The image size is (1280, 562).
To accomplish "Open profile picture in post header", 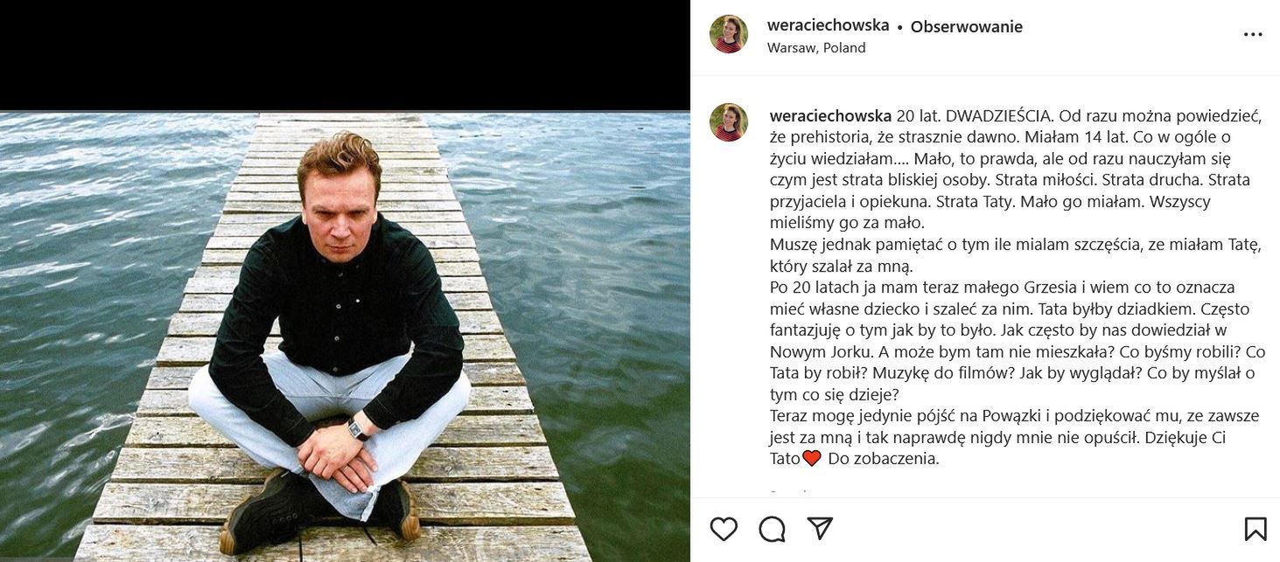I will [x=729, y=34].
